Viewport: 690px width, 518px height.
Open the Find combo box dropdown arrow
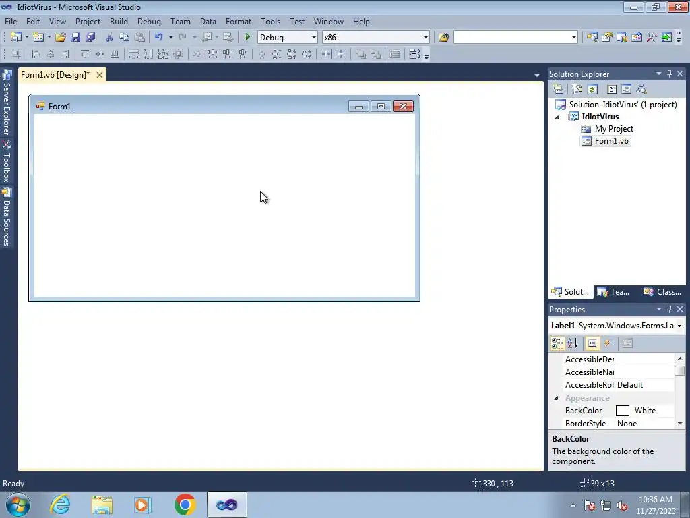[574, 38]
